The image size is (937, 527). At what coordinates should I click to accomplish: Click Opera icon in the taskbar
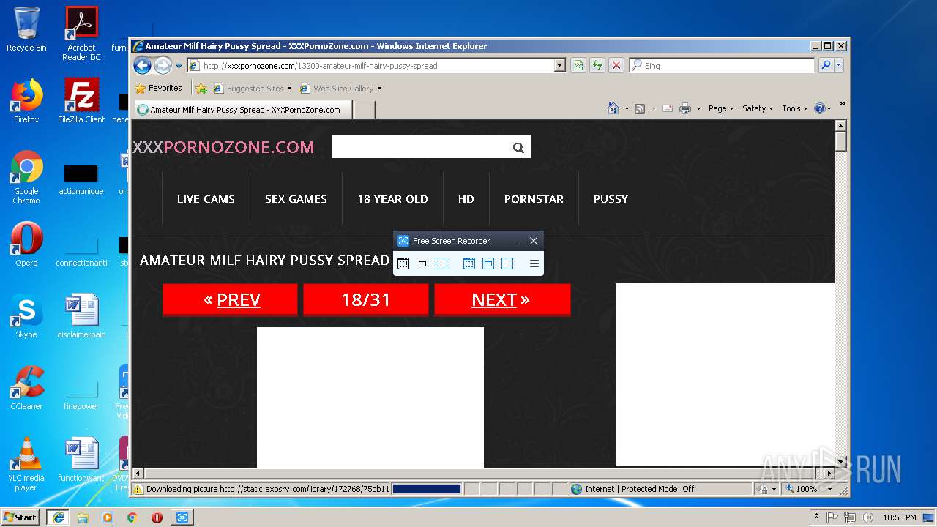(x=157, y=517)
